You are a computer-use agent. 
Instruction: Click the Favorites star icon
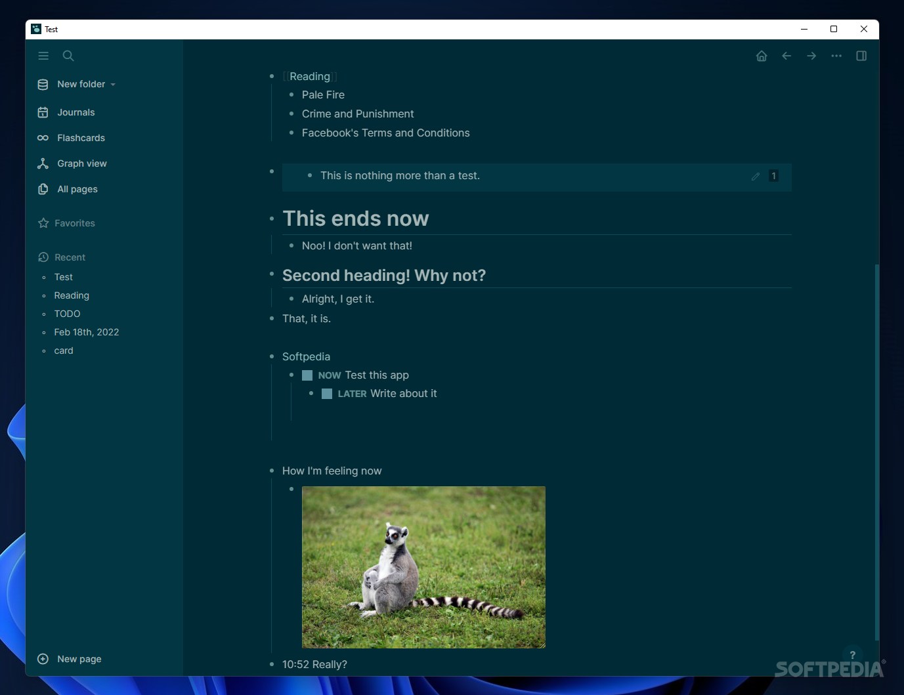43,223
